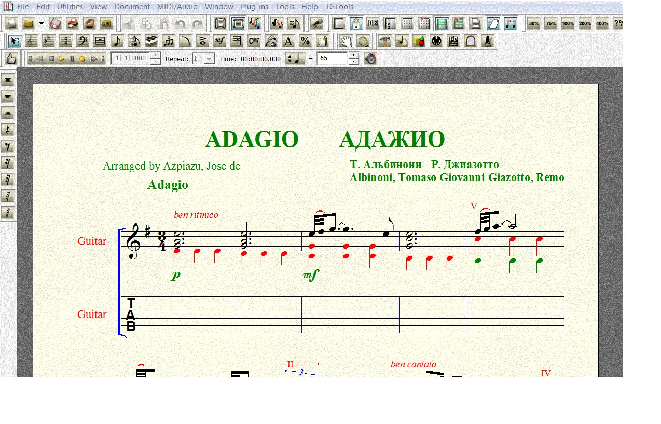The image size is (661, 424).
Task: Select the Measure tool
Action: coord(100,41)
